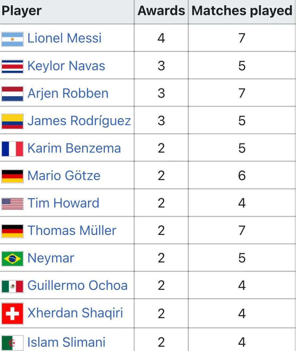This screenshot has height=351, width=296.
Task: Click the Algeria flag icon
Action: pyautogui.click(x=12, y=343)
